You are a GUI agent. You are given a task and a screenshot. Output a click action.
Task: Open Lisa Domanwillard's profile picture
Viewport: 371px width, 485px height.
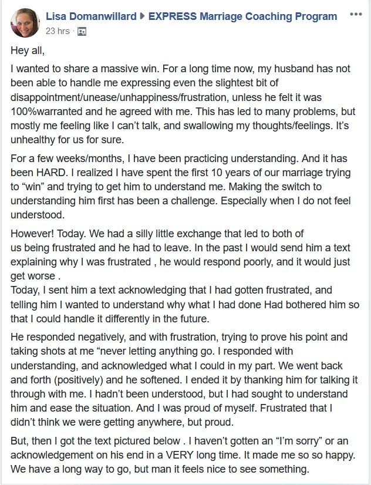coord(25,23)
